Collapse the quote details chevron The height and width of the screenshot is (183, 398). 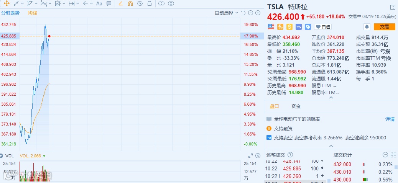[x=331, y=98]
